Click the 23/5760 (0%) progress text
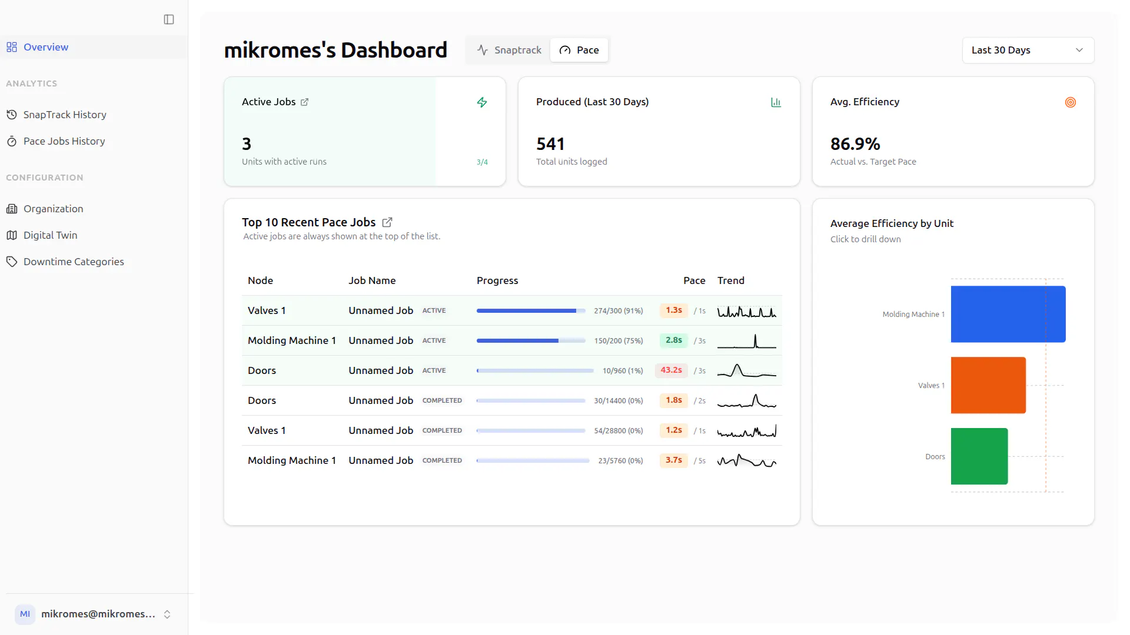 point(620,461)
